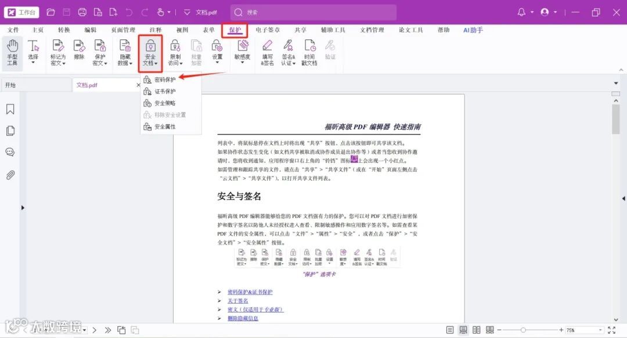Jump to last page in status bar
This screenshot has height=338, width=627.
(x=108, y=330)
